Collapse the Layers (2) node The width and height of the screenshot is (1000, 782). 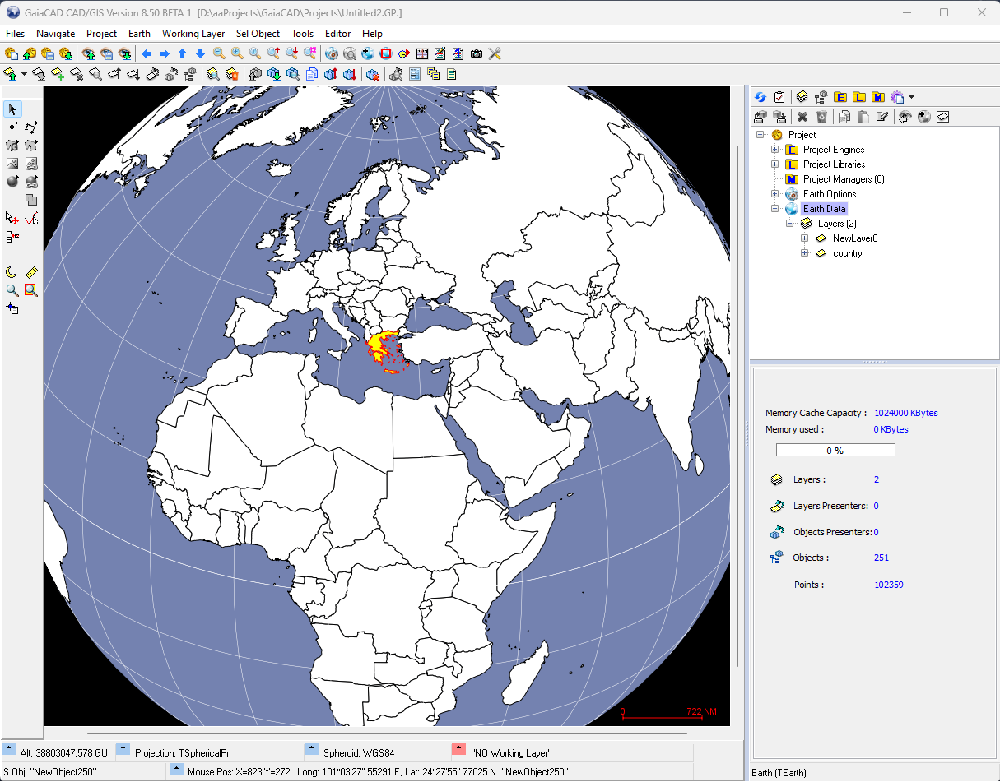[789, 224]
